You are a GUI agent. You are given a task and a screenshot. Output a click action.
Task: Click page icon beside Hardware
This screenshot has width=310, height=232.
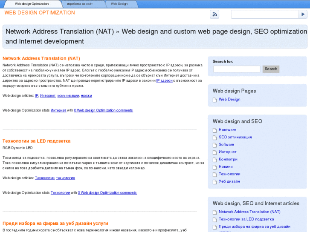214,130
